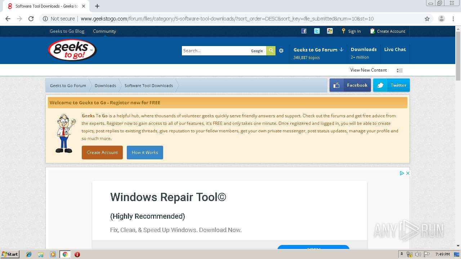Click the How it Works button
The image size is (461, 259).
click(145, 153)
